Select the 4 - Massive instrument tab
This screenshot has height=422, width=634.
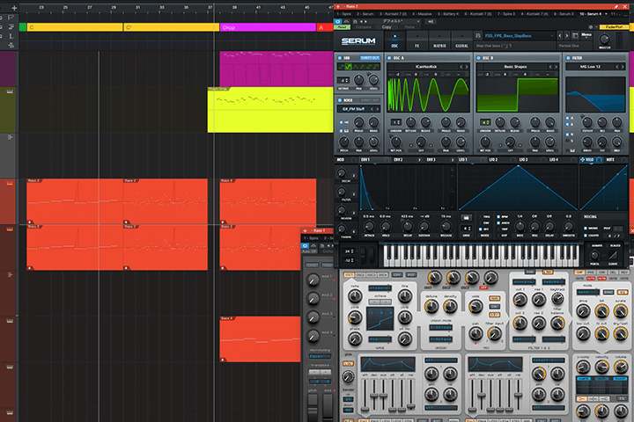[422, 14]
